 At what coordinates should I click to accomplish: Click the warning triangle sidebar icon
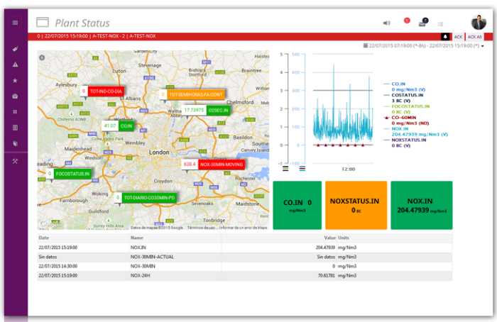pos(15,65)
